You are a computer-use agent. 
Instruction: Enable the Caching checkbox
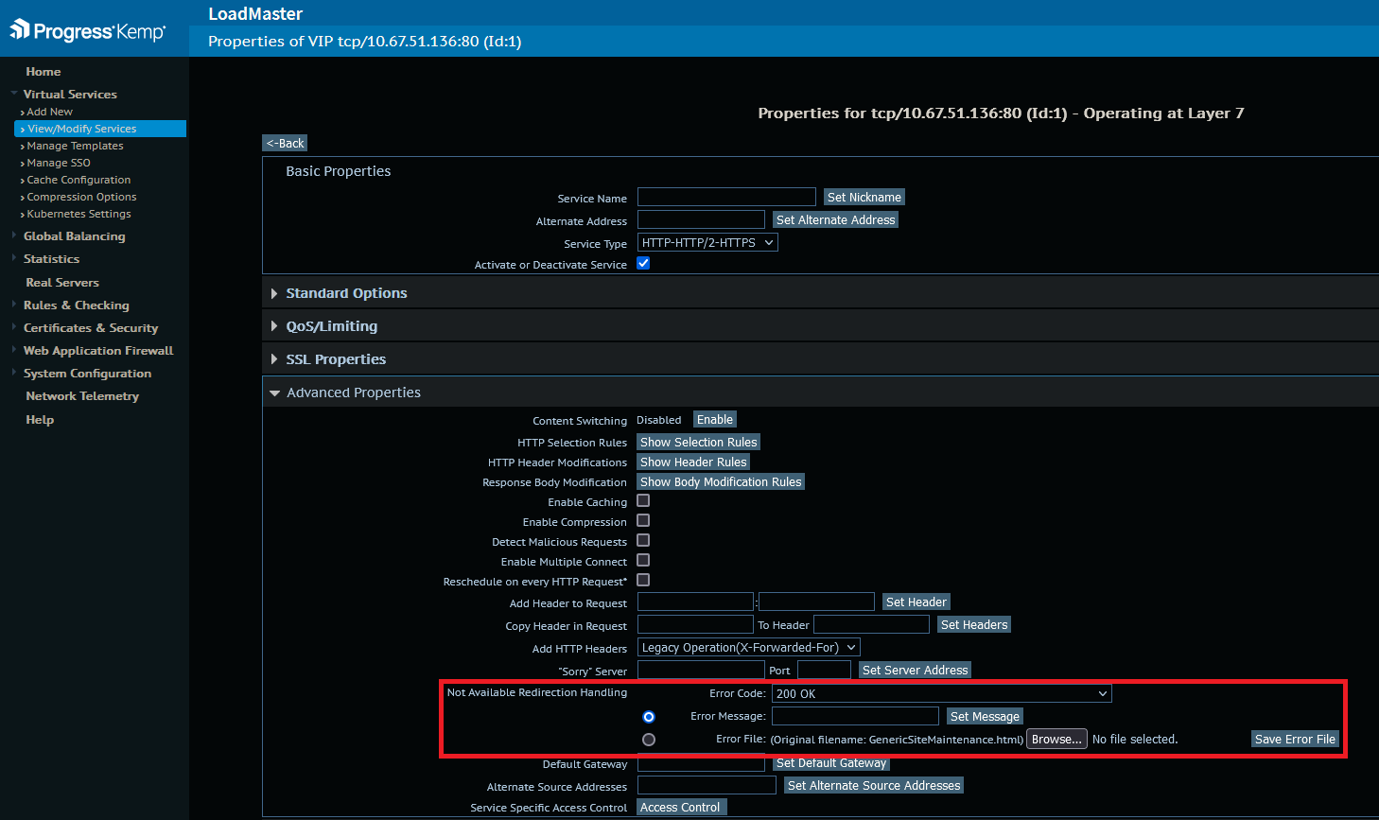[643, 501]
